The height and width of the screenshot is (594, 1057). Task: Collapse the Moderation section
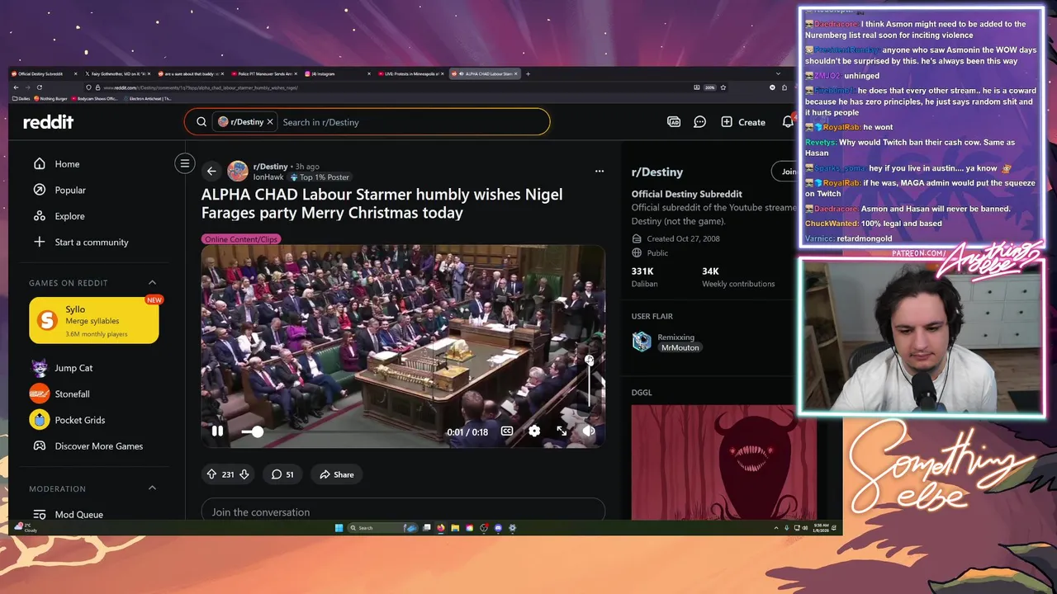pos(152,488)
